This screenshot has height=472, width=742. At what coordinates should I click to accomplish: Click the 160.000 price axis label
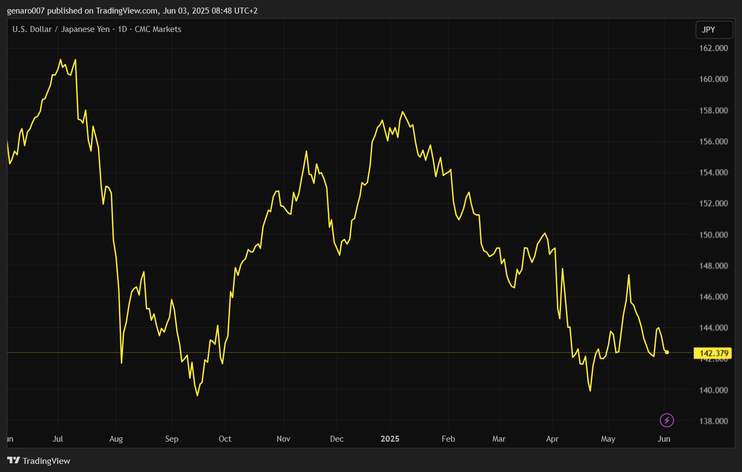714,79
